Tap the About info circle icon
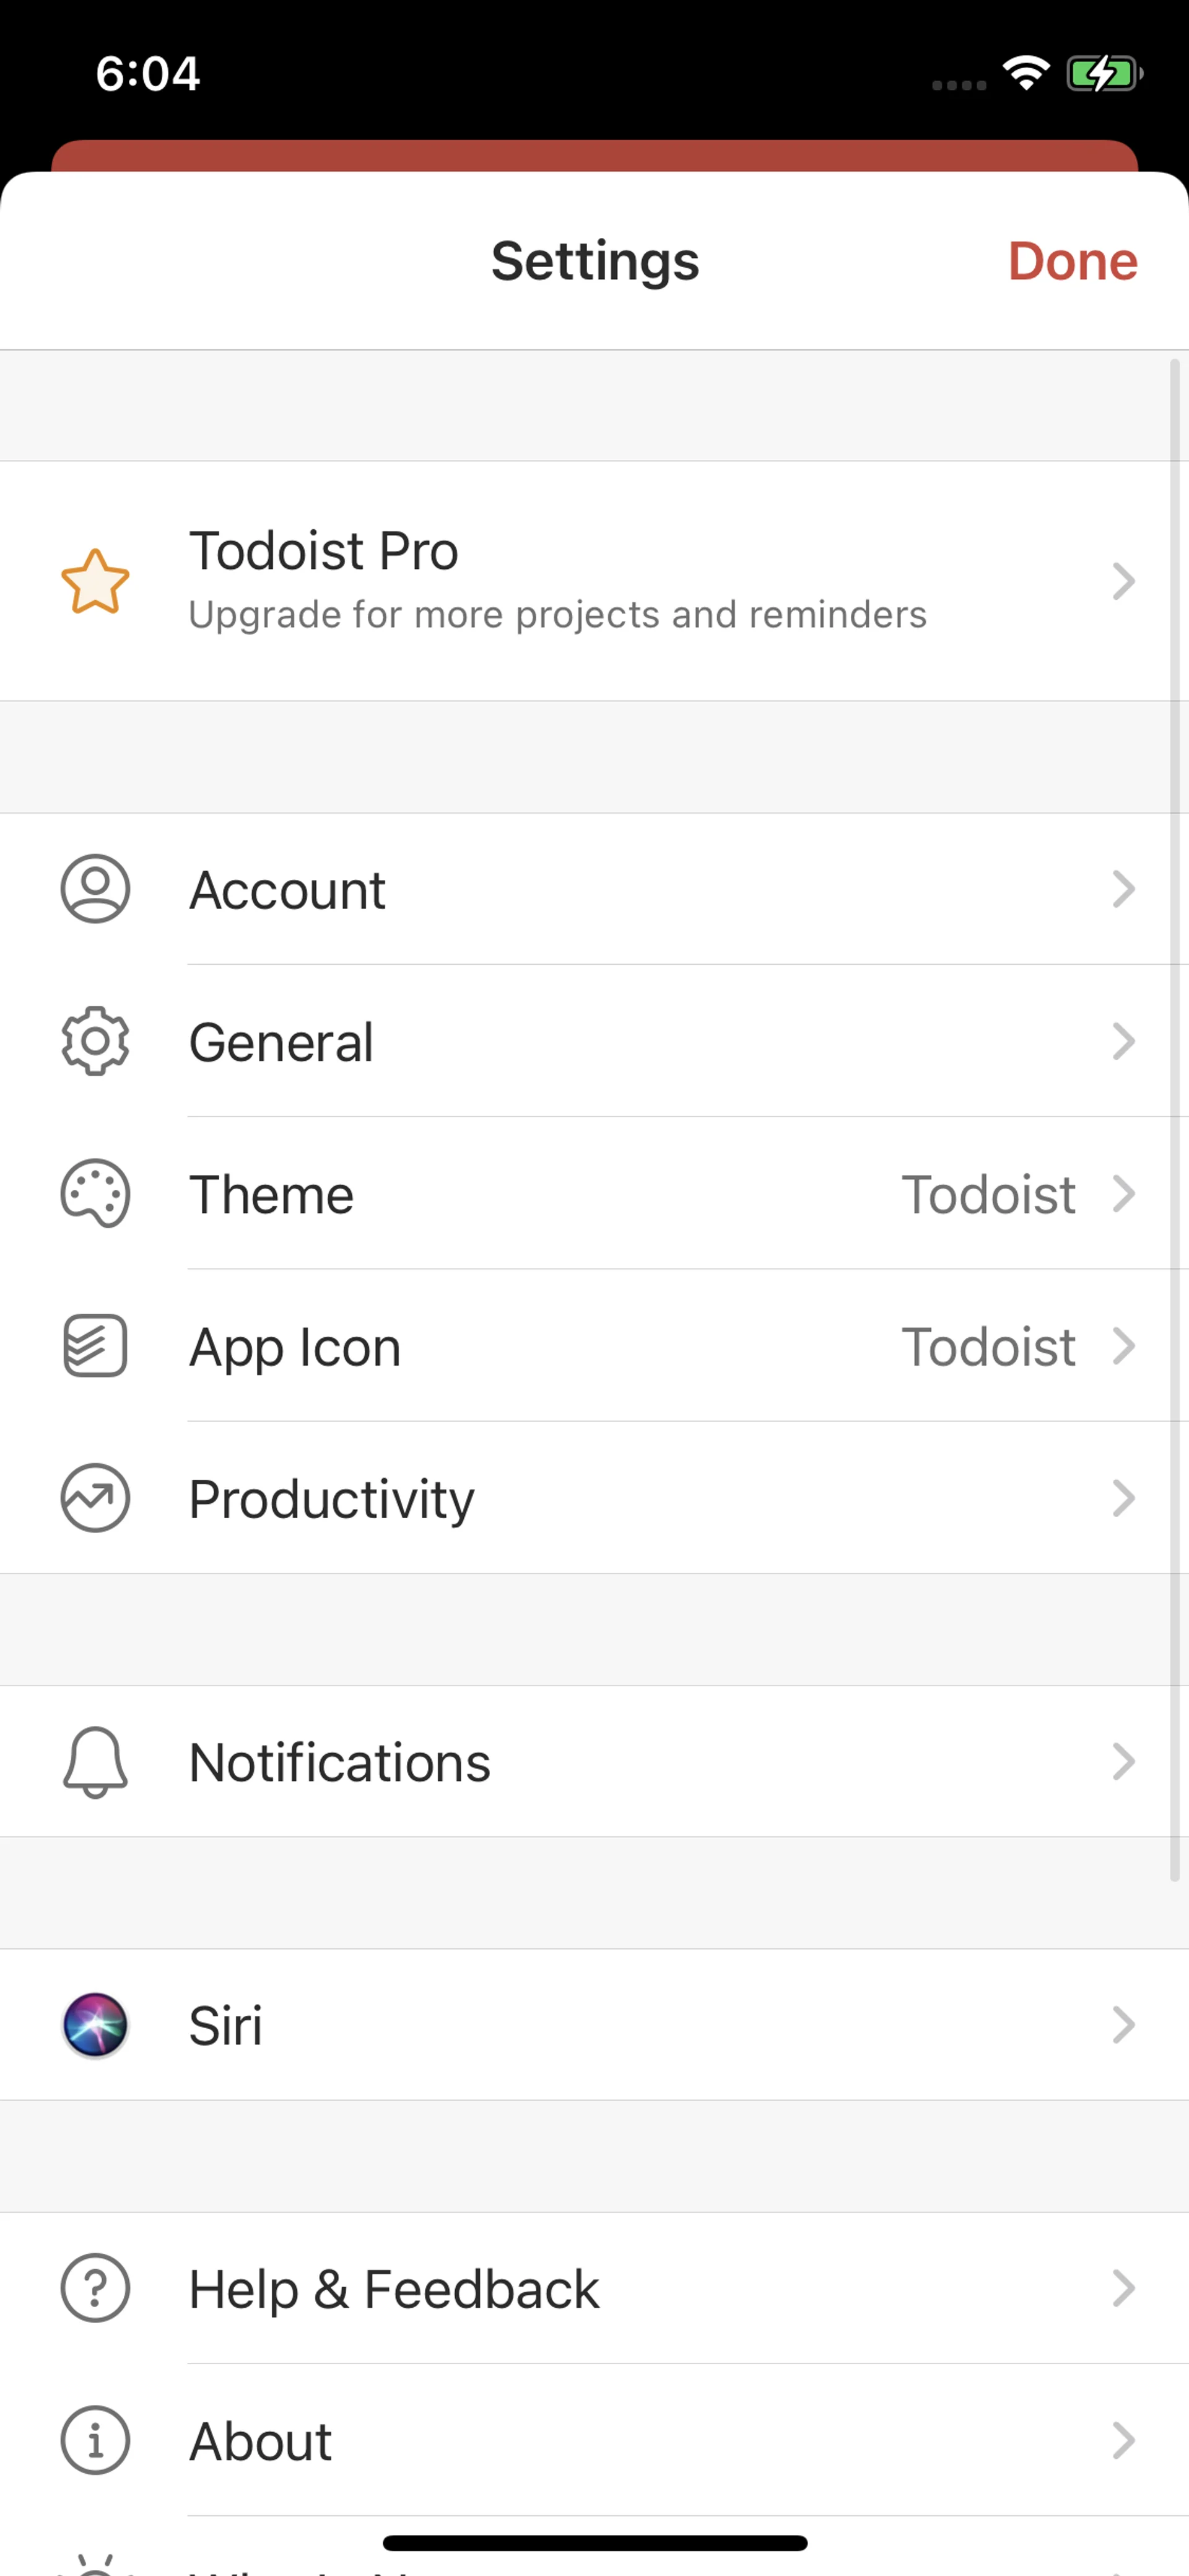 click(95, 2440)
